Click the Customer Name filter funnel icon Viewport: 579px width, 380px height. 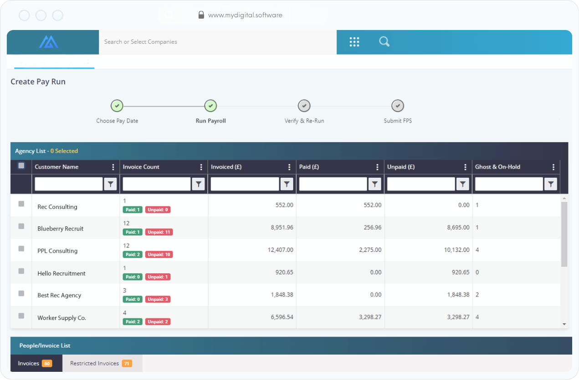pos(110,184)
